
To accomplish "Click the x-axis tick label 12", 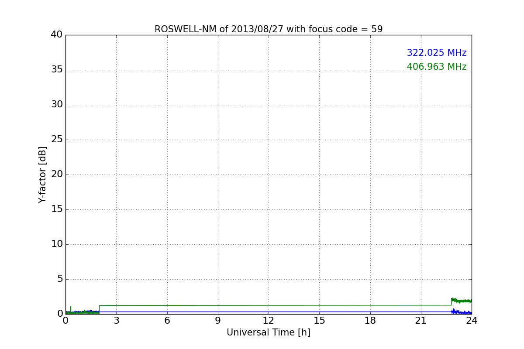I will click(269, 321).
